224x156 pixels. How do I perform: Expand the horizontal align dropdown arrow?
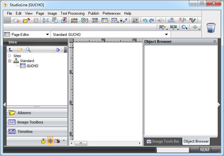tap(167, 29)
